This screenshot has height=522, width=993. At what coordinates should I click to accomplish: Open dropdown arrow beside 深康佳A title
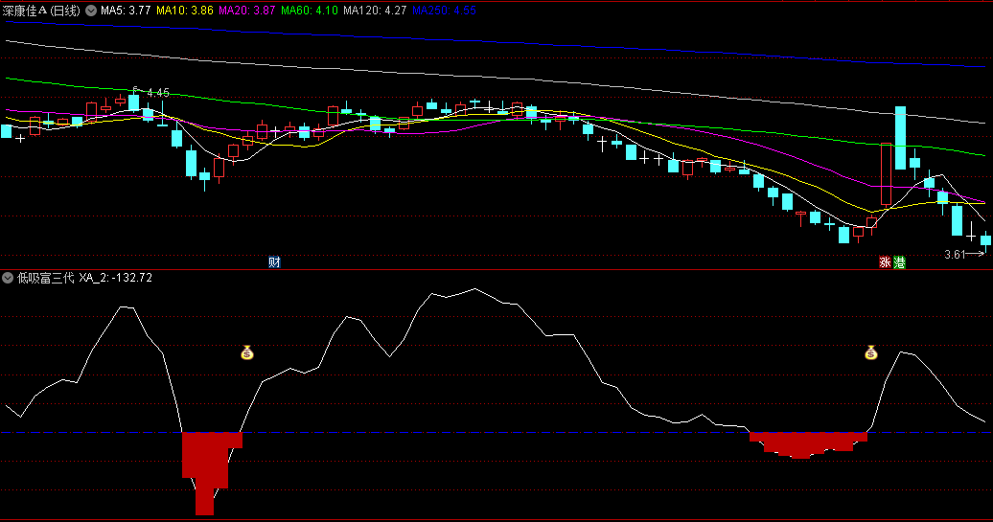pos(91,11)
